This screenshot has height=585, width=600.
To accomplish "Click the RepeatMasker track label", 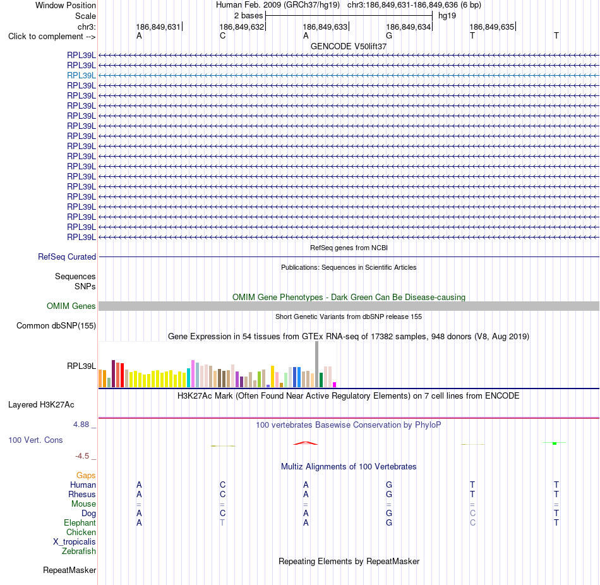I will (69, 570).
